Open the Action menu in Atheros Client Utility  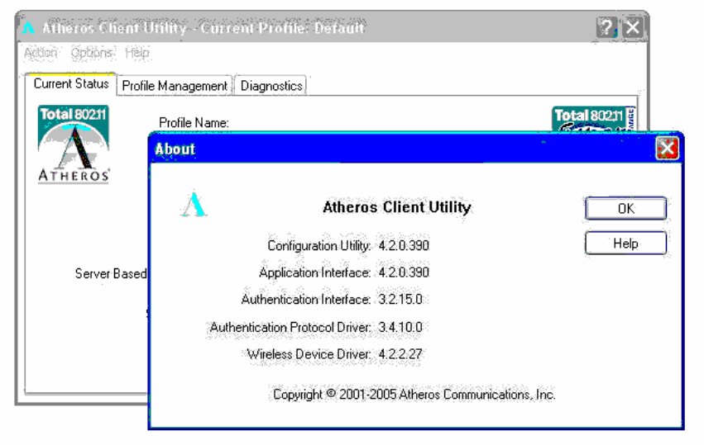tap(41, 53)
